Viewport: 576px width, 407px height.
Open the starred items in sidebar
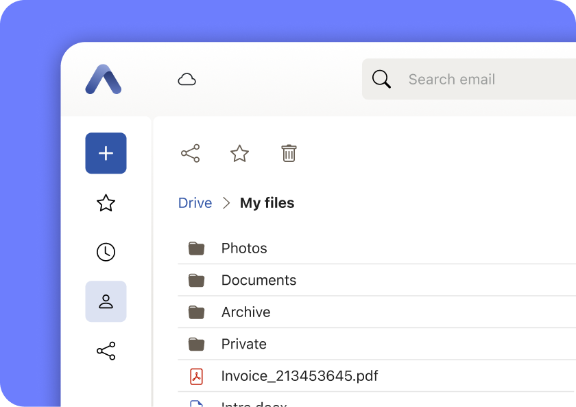pos(106,203)
